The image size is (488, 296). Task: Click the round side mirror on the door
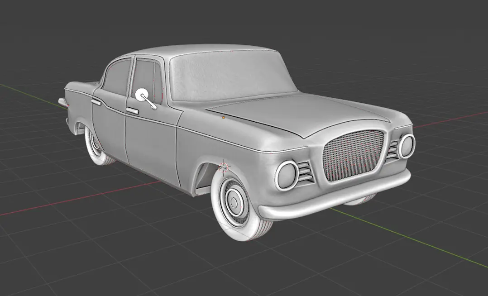pos(142,94)
